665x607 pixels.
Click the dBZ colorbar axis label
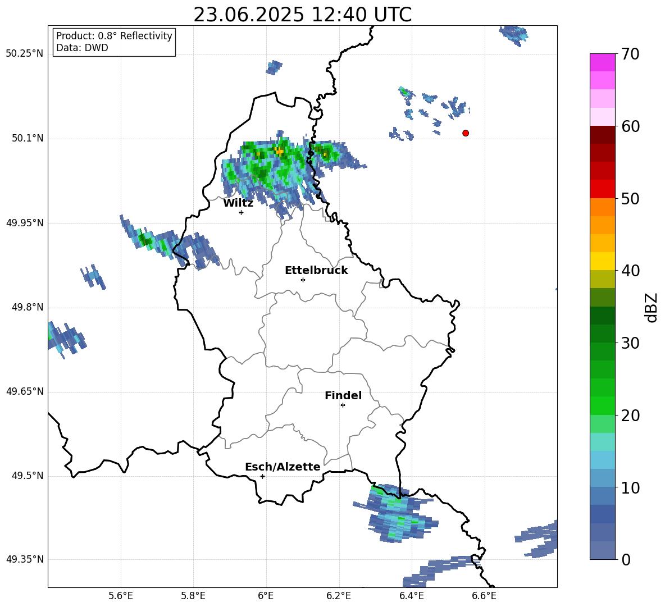[x=651, y=307]
